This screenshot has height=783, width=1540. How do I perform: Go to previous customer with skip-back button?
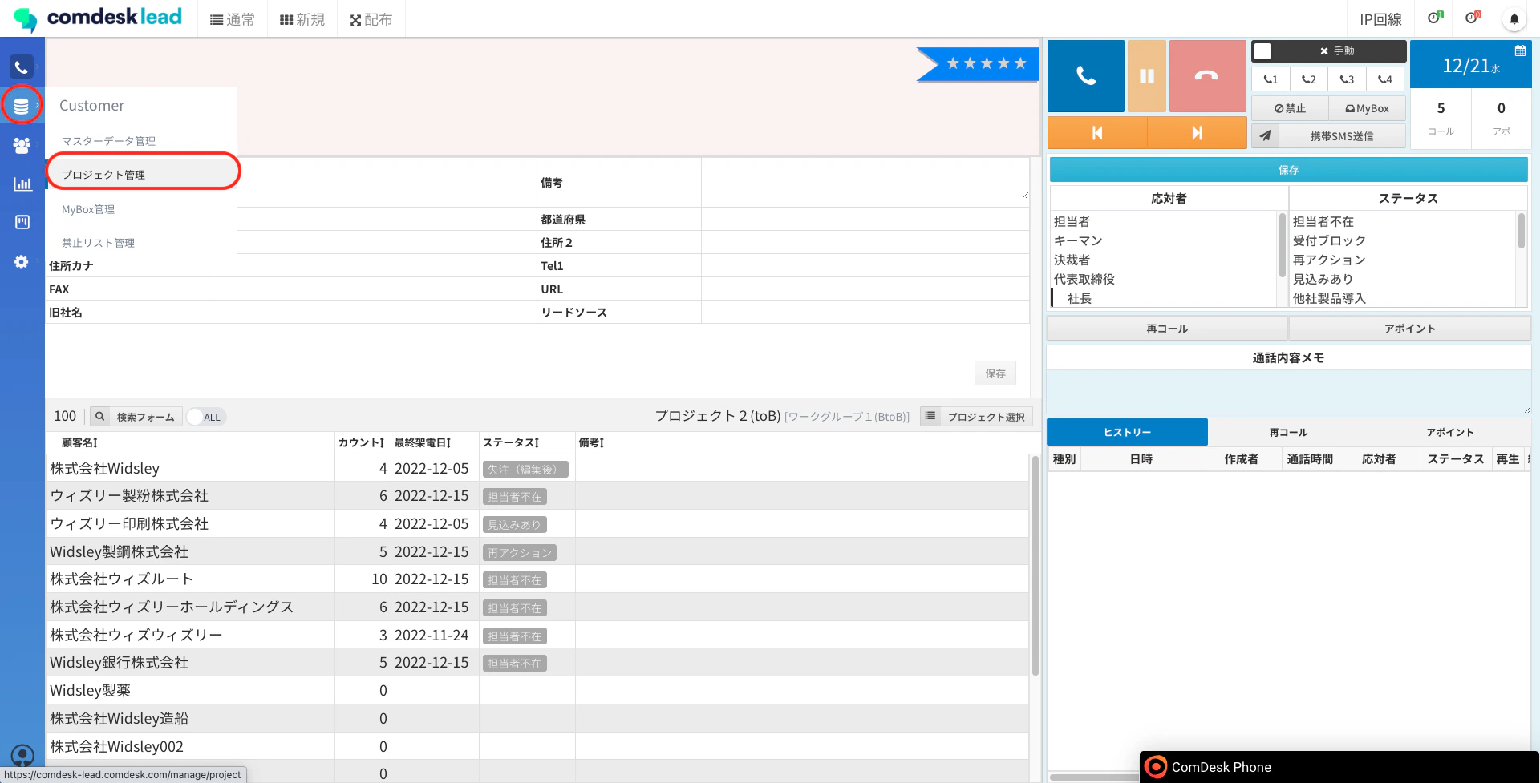1097,133
